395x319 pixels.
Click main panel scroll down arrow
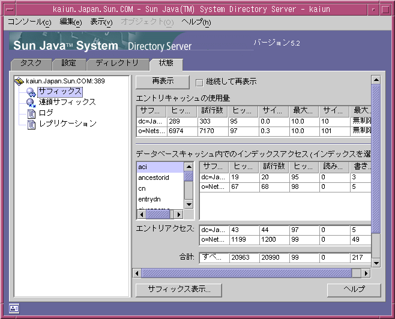(x=376, y=263)
